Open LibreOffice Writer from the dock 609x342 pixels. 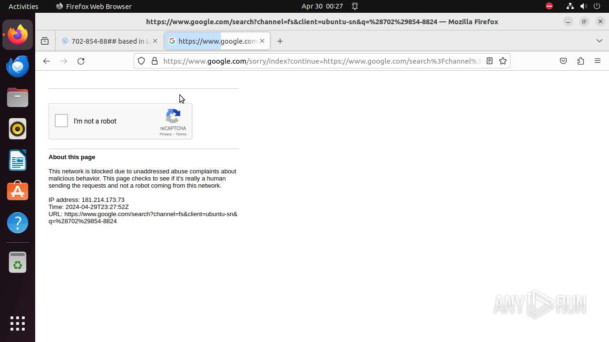coord(18,160)
